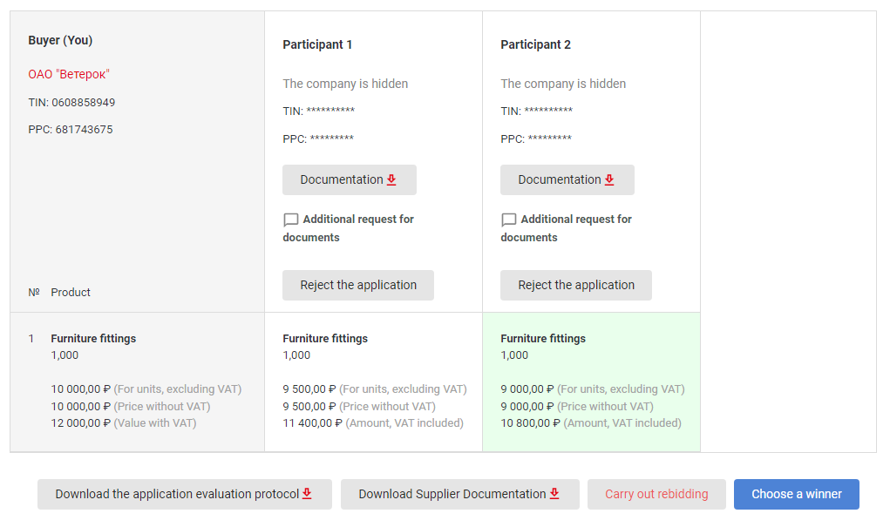Open Participant 1 Documentation button

(x=350, y=179)
